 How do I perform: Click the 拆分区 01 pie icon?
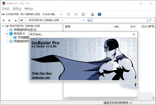[x=11, y=34]
